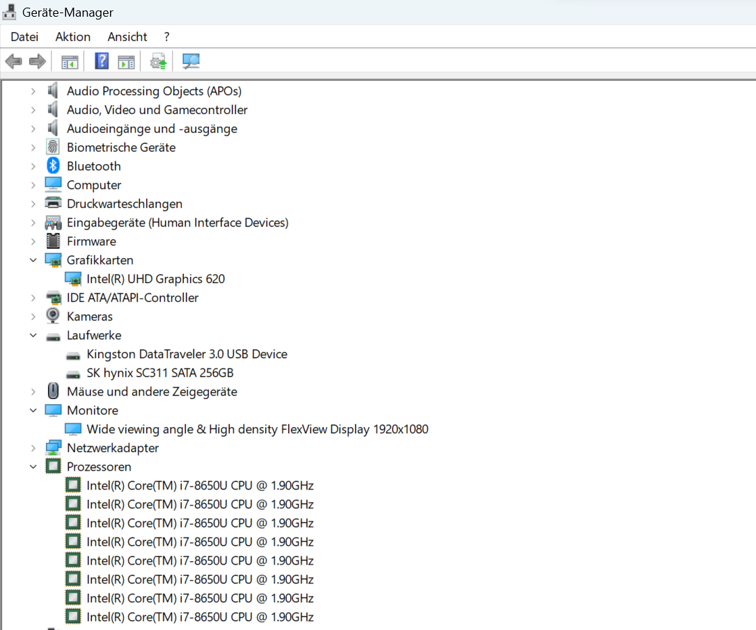Click the printer icon of Druckwarteschlangen

click(x=53, y=203)
